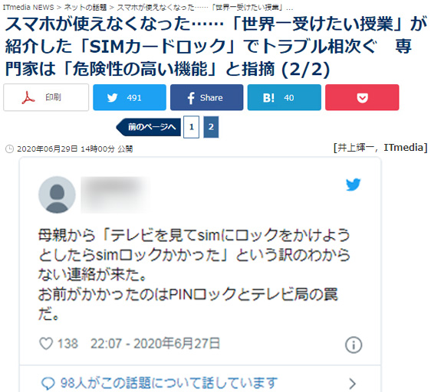The height and width of the screenshot is (392, 431).
Task: Click the tweet author's avatar image
Action: [x=58, y=195]
